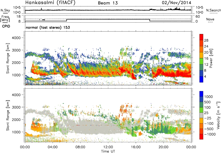Click the 'N.Sky' legend label
The width and height of the screenshot is (221, 153).
click(5, 10)
